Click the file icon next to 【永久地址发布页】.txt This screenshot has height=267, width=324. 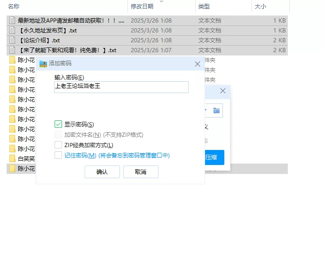point(12,31)
